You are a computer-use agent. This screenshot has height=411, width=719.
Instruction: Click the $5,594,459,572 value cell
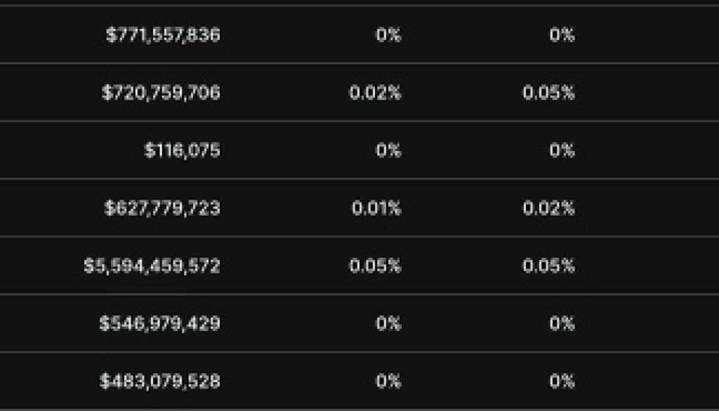click(x=152, y=266)
